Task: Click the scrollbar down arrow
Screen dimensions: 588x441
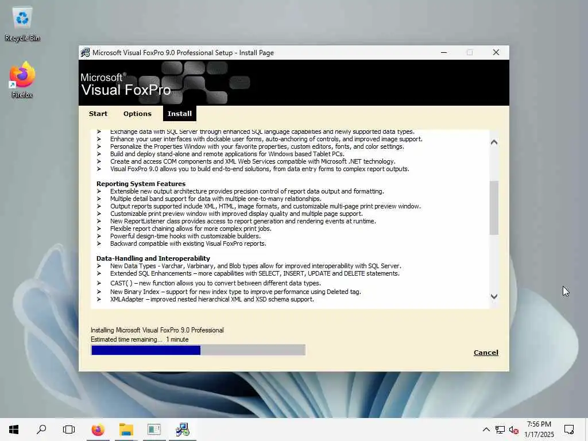Action: click(494, 297)
